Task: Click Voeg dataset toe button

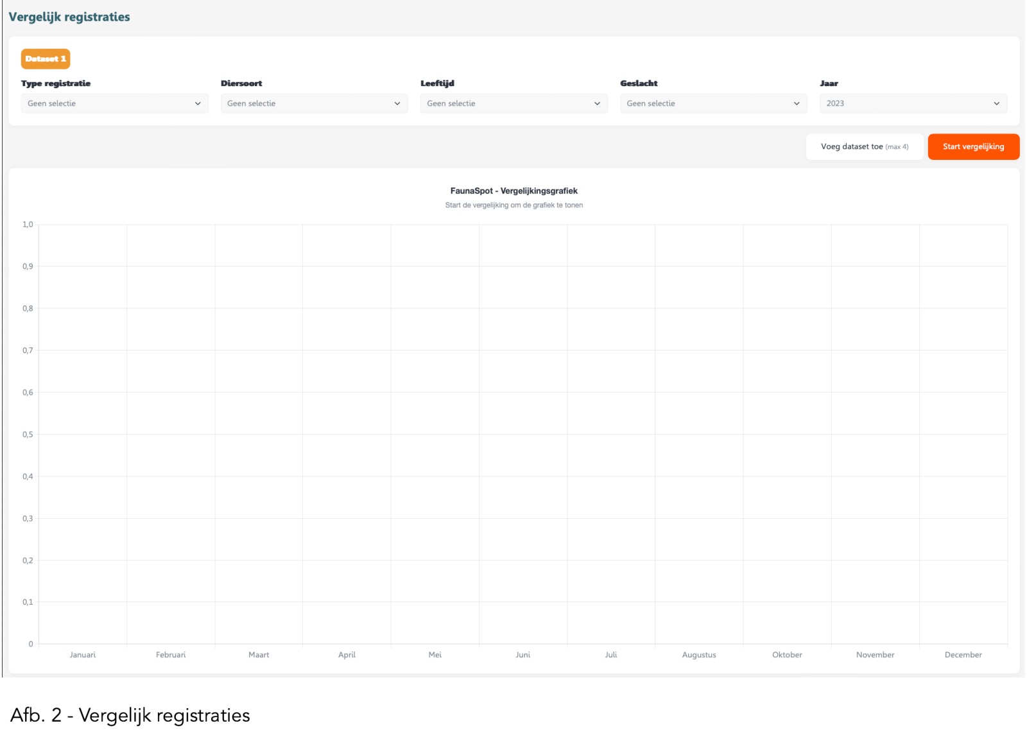Action: [864, 146]
